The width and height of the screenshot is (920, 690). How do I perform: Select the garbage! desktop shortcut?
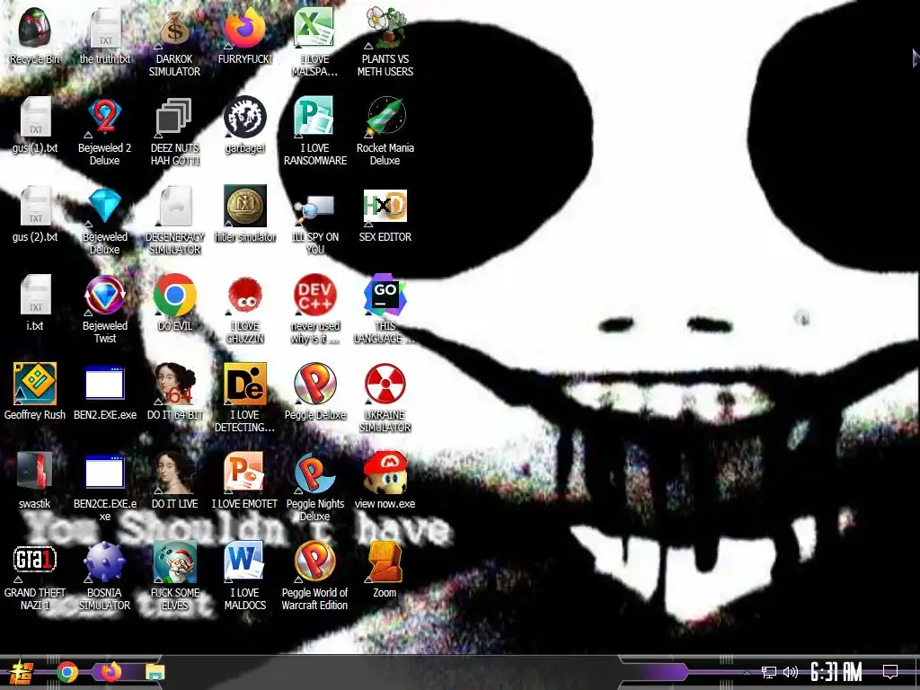tap(245, 118)
